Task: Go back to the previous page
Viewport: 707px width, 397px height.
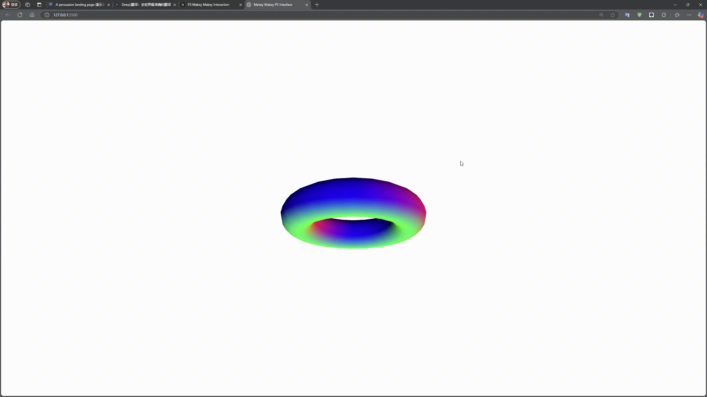Action: pos(7,15)
